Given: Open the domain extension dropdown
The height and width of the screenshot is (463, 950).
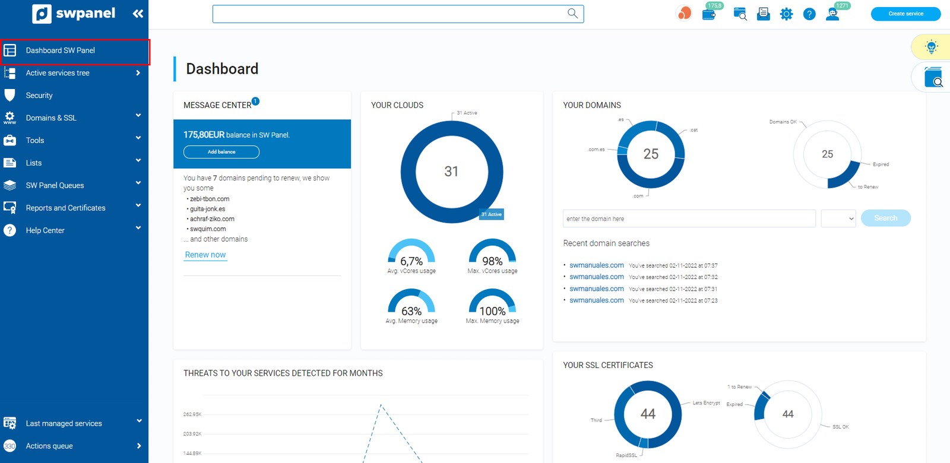Looking at the screenshot, I should tap(838, 218).
